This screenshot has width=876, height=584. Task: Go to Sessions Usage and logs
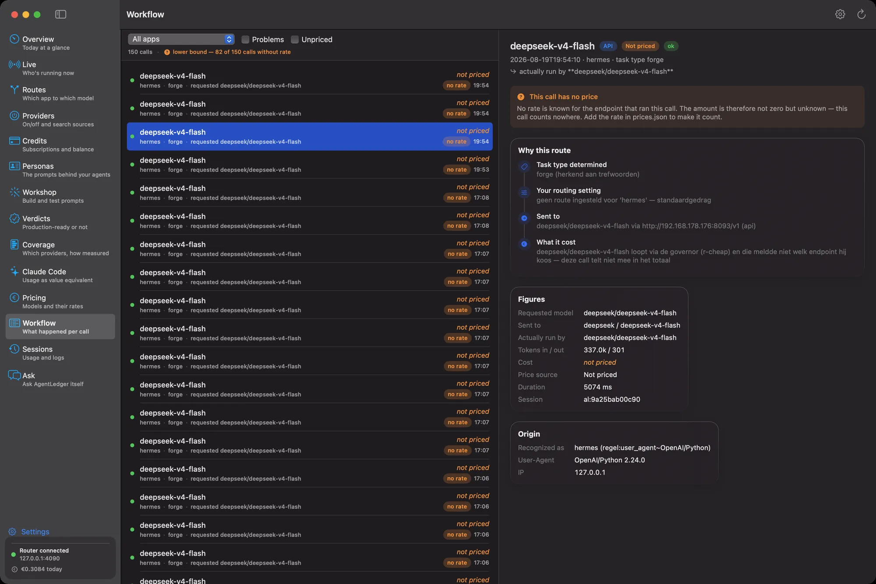(60, 353)
